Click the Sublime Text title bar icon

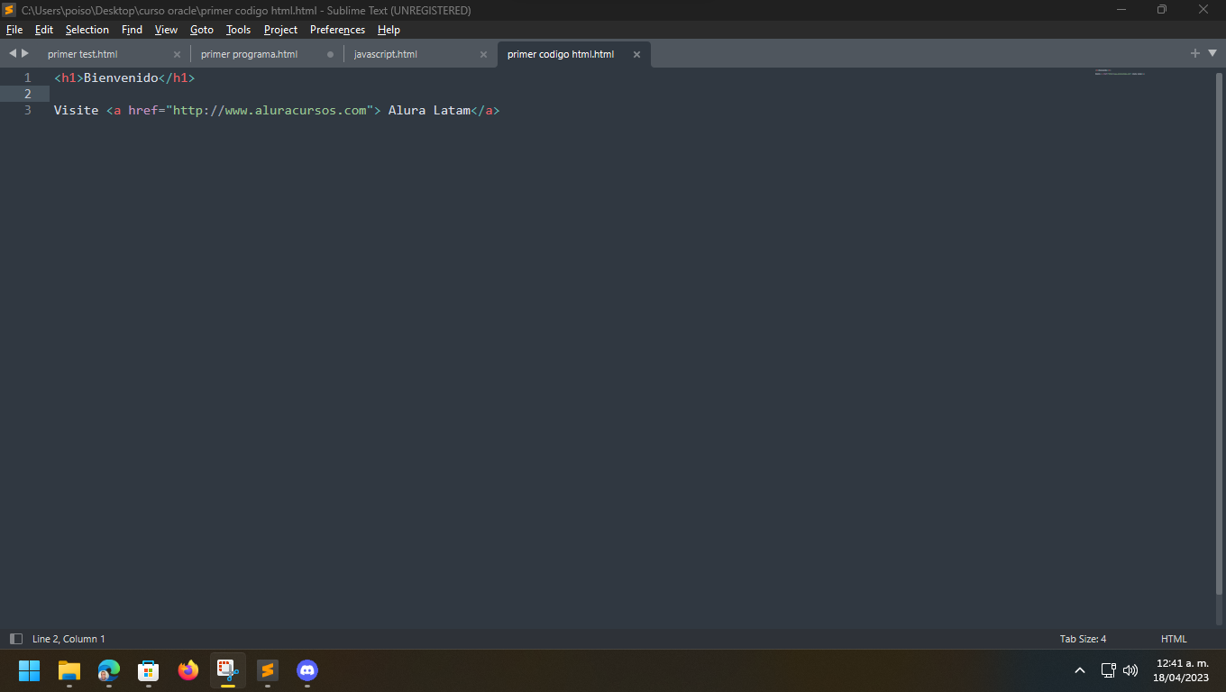pos(10,10)
